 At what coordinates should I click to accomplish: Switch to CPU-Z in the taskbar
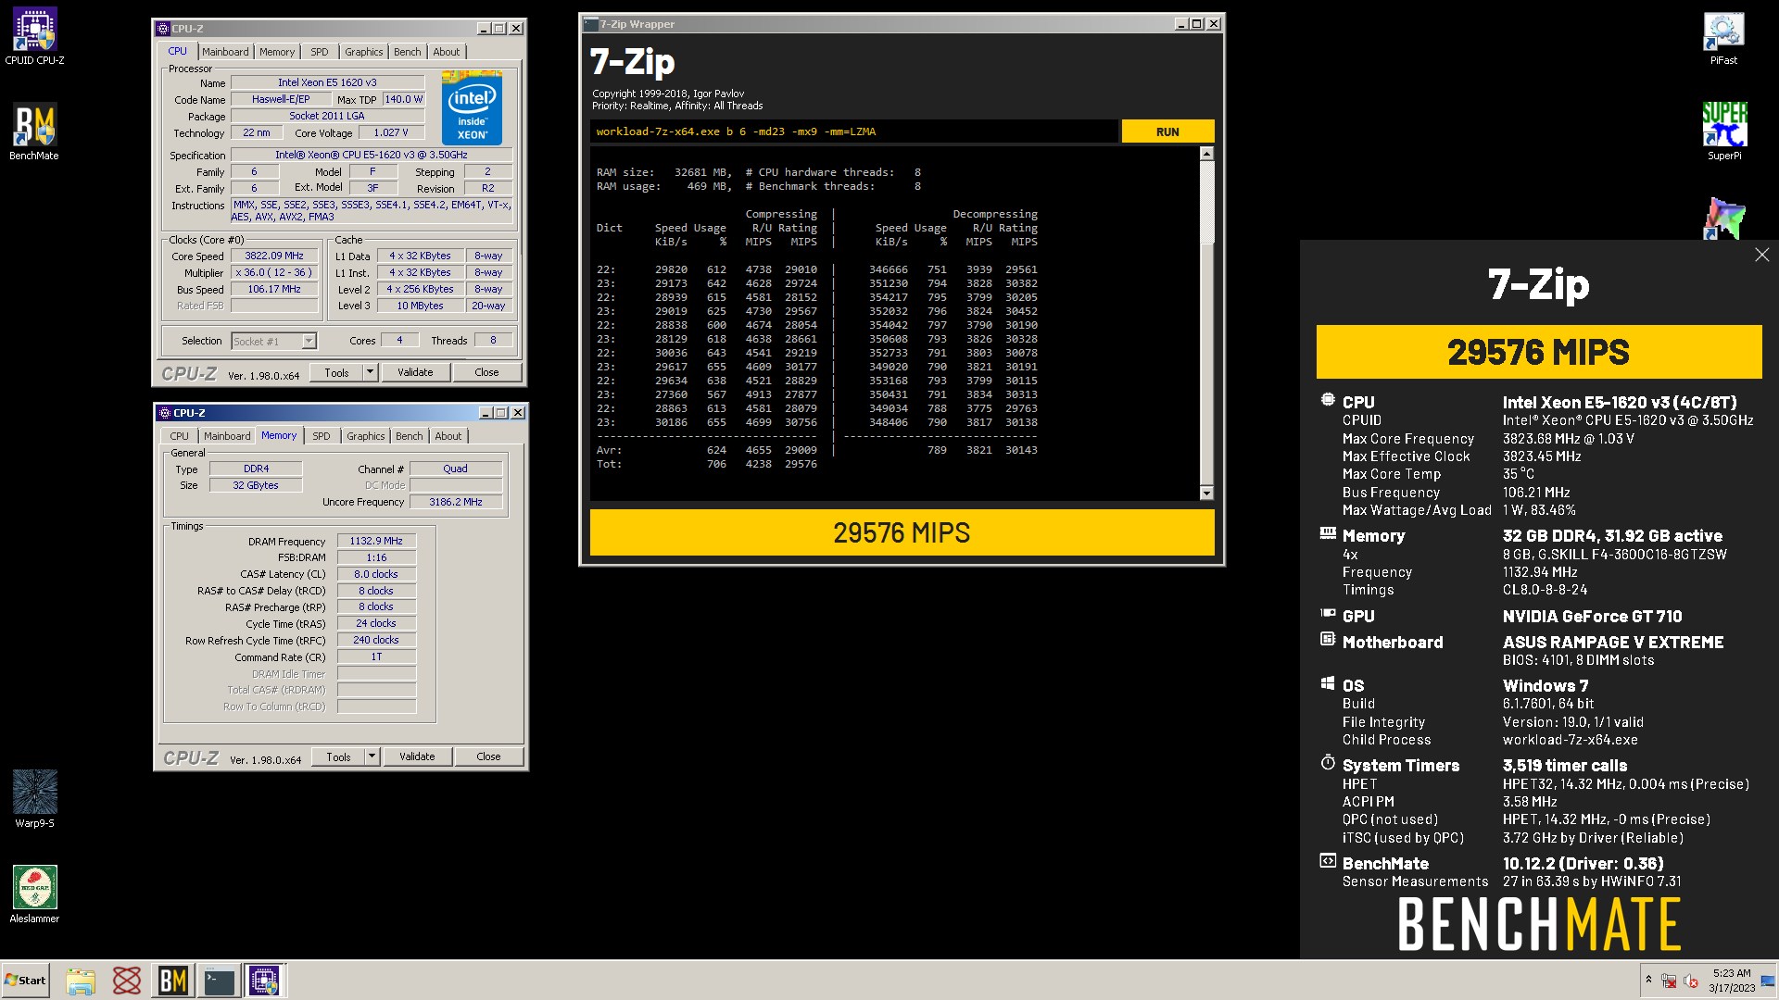click(x=264, y=981)
